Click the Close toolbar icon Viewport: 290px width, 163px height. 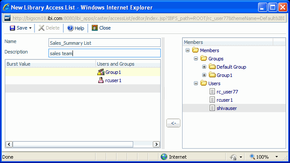pyautogui.click(x=95, y=28)
